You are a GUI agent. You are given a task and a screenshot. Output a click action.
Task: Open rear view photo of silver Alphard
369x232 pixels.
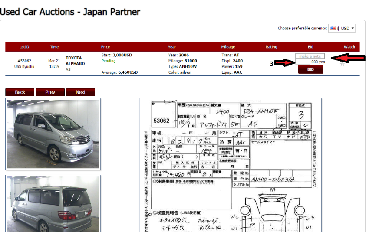53,203
